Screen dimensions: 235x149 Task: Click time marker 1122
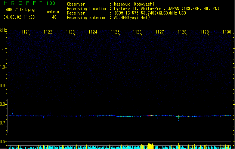pos(48,32)
